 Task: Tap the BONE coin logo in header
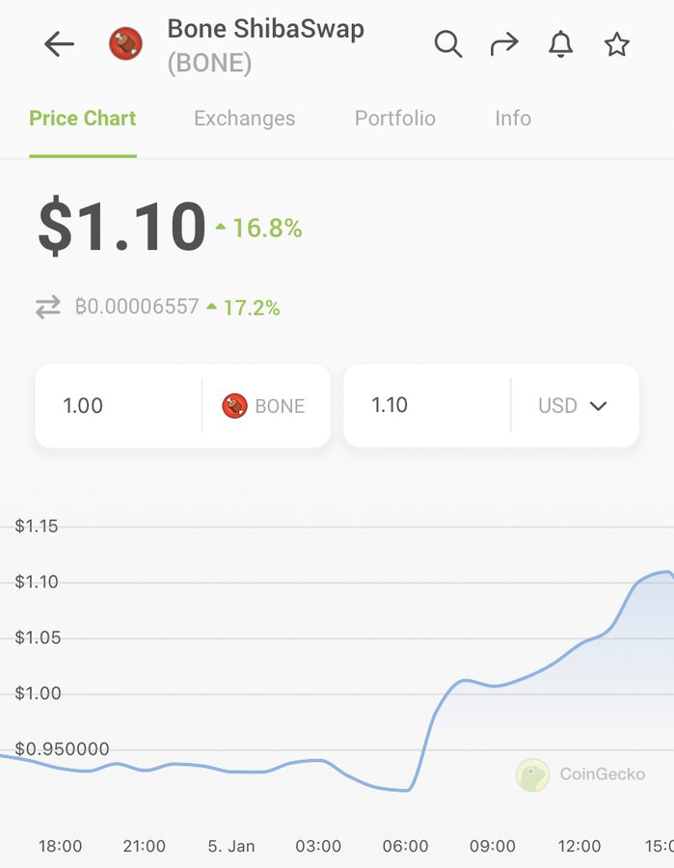[125, 43]
